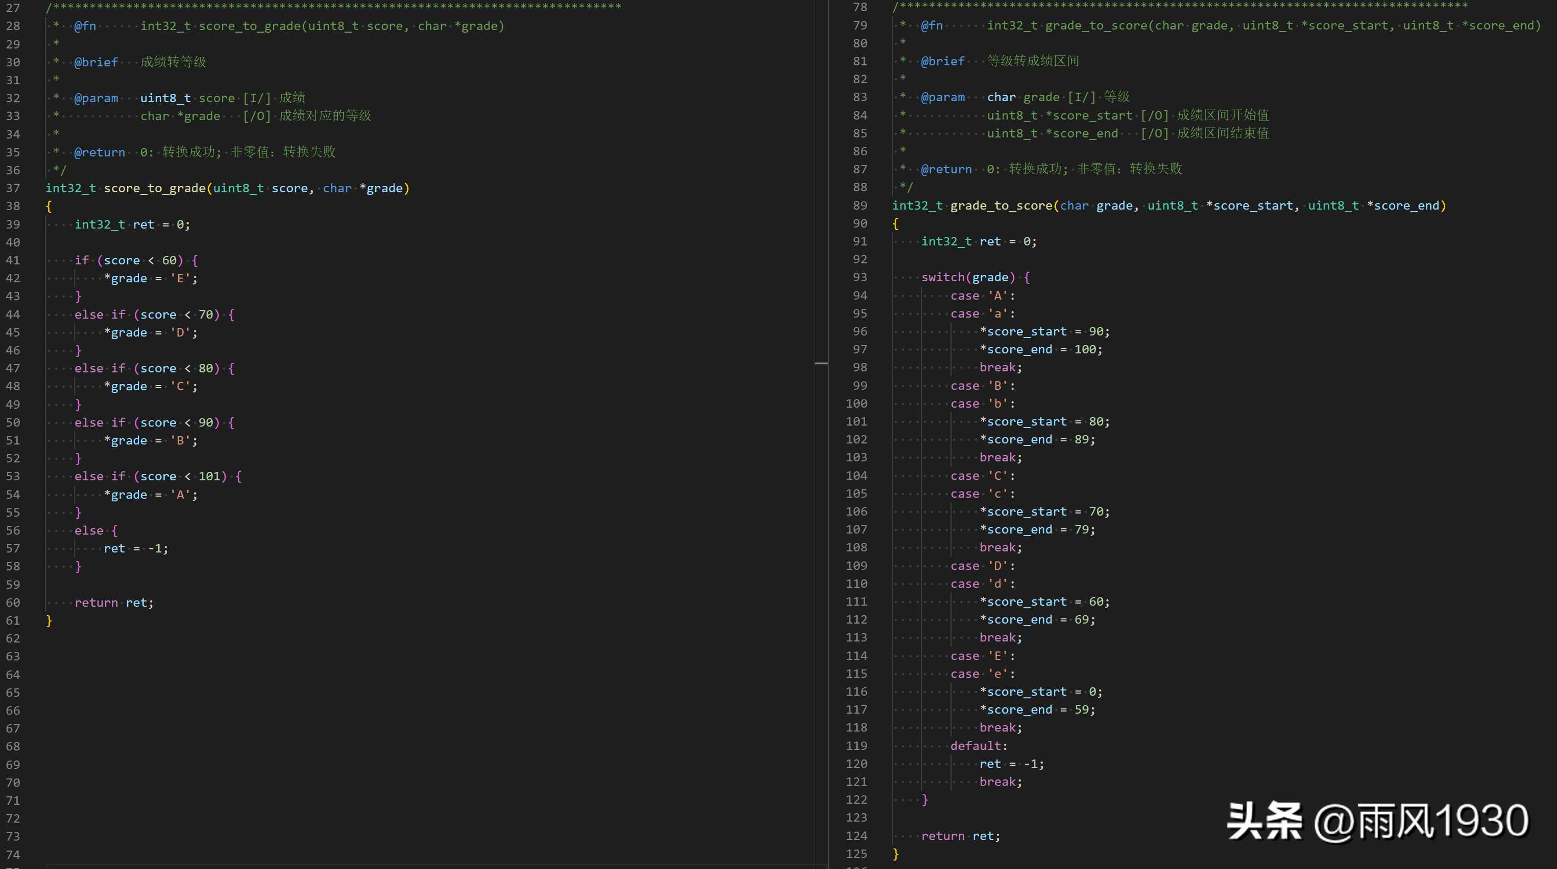Click the "case 'e':" label
This screenshot has width=1557, height=869.
(983, 674)
